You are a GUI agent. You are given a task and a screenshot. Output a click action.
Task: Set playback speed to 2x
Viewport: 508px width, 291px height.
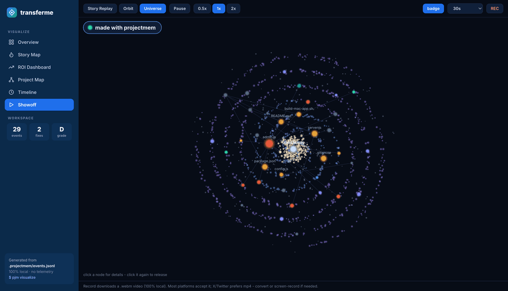tap(233, 8)
